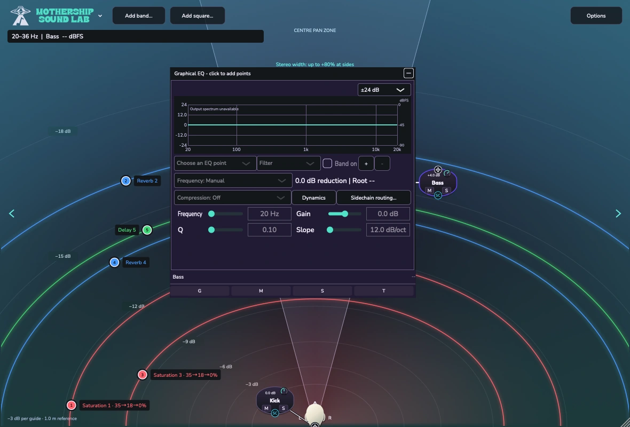Click the Reverb 2 label
The height and width of the screenshot is (427, 630).
(x=147, y=181)
